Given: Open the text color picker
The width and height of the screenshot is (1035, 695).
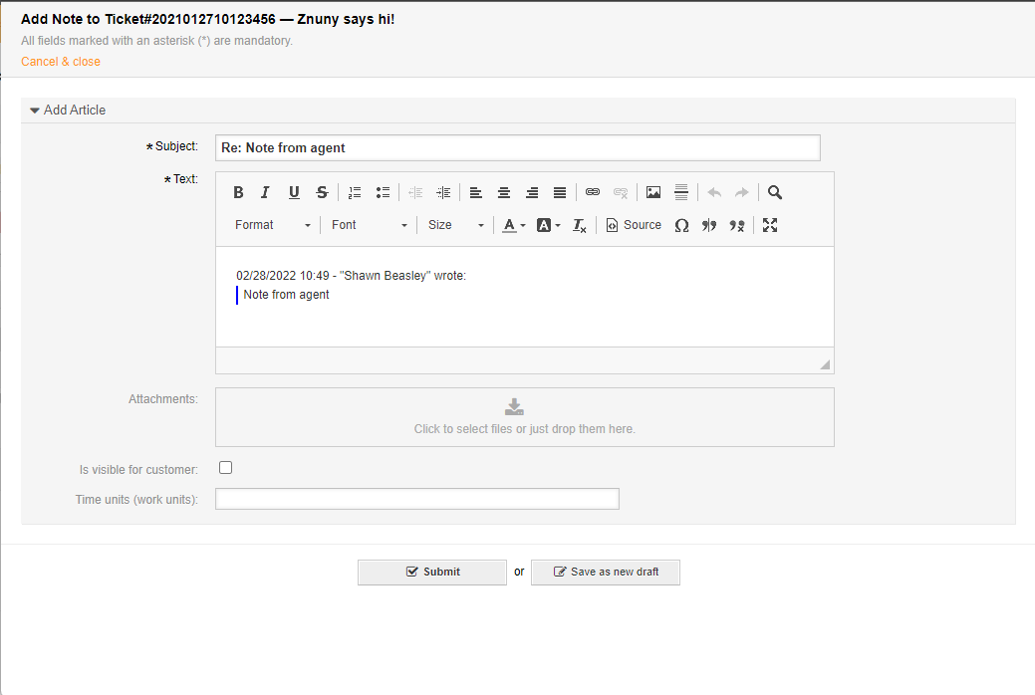Looking at the screenshot, I should [x=513, y=226].
